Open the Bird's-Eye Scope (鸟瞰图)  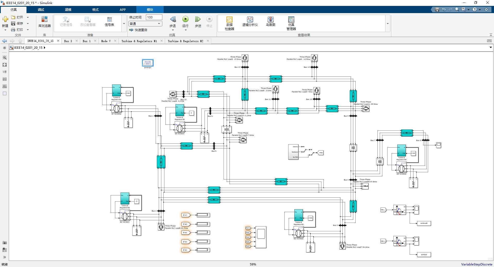point(271,22)
